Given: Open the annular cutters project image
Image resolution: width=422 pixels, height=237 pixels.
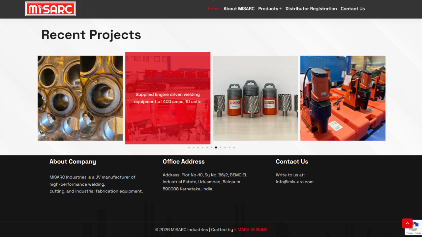Looking at the screenshot, I should coord(256,98).
